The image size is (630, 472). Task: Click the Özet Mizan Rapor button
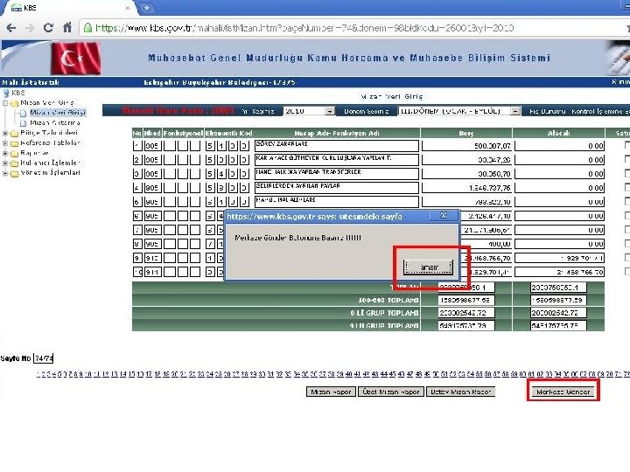coord(391,392)
